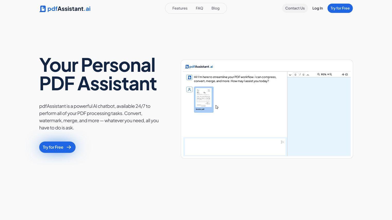Open the Features nav item

180,8
